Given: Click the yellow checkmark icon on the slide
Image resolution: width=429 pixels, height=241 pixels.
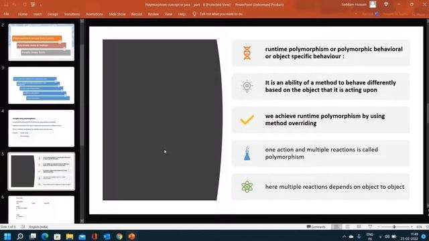Looking at the screenshot, I should coord(247,120).
